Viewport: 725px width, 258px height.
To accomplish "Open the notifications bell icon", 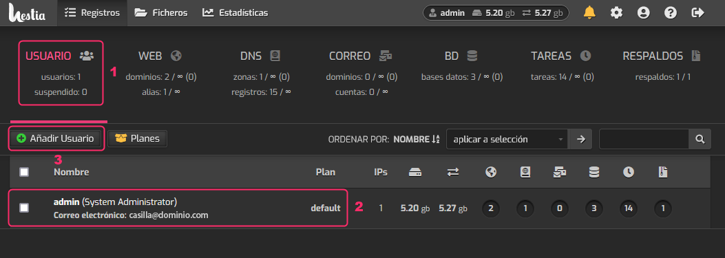I will click(589, 12).
